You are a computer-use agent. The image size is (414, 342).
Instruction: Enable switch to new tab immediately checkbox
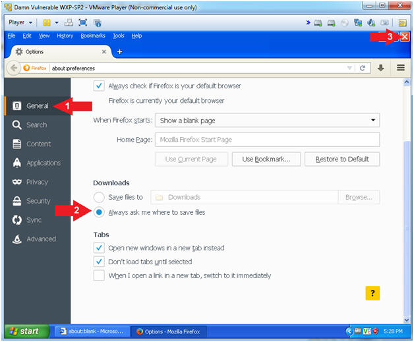99,275
